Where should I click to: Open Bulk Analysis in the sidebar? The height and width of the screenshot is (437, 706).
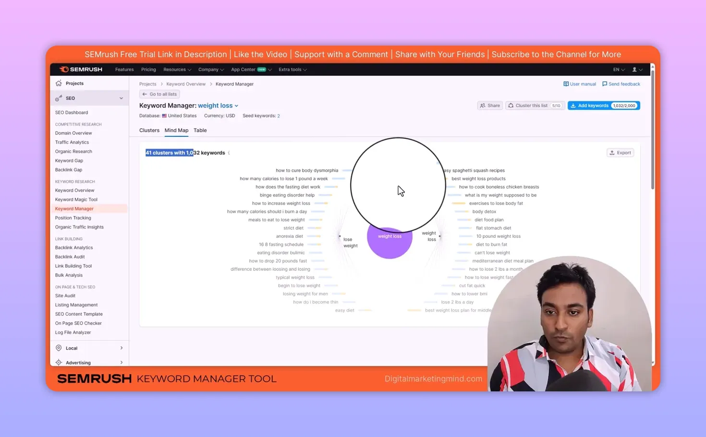point(69,275)
